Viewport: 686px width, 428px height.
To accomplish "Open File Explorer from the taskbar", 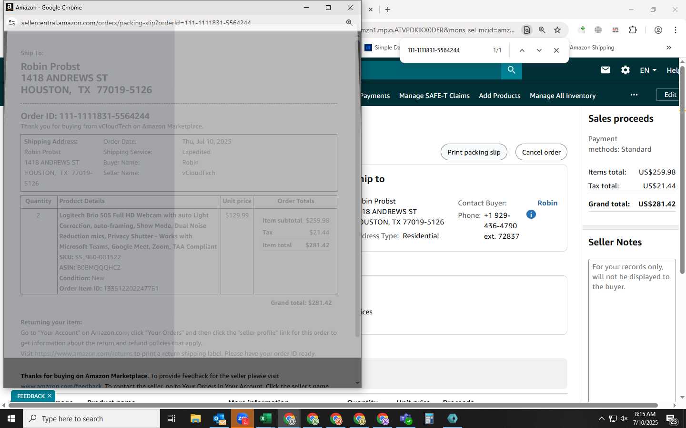I will point(196,418).
